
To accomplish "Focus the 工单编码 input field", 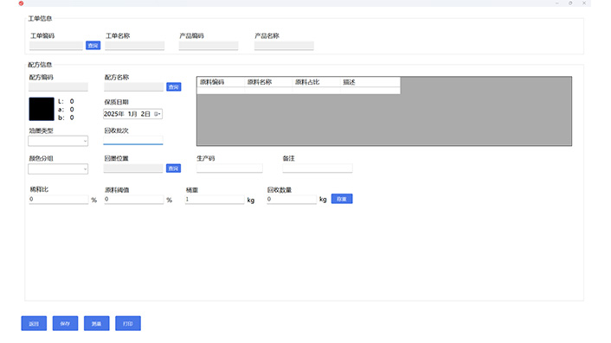I will pos(56,46).
